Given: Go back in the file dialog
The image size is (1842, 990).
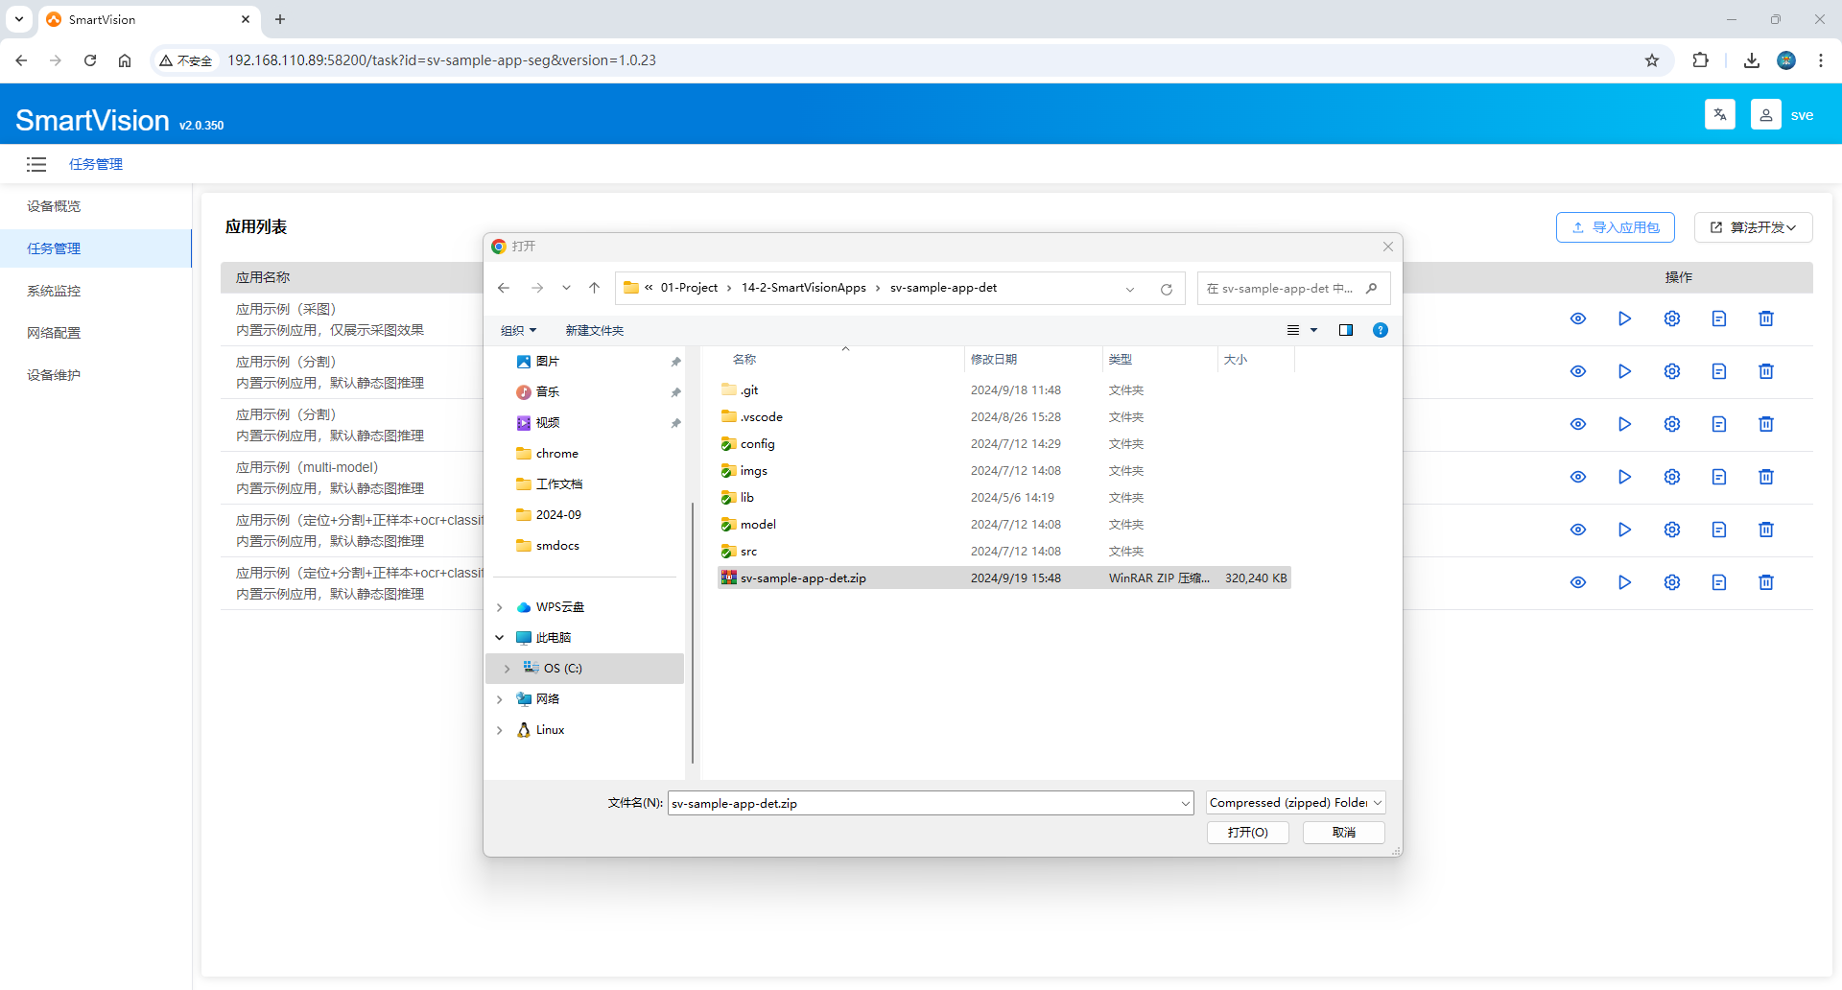Looking at the screenshot, I should [504, 288].
